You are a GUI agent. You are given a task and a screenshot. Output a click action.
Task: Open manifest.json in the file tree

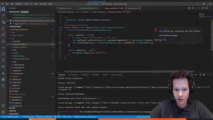click(18, 73)
